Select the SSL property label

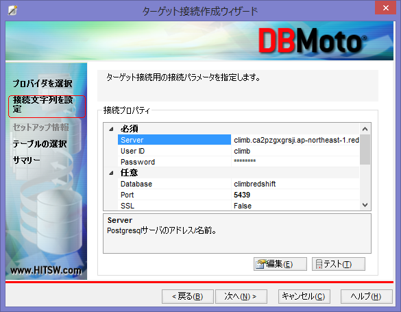pos(127,206)
